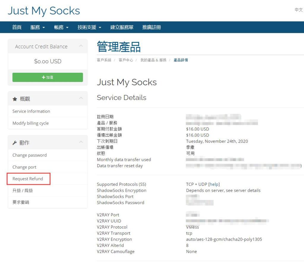This screenshot has width=304, height=263.
Task: Collapse the 動作 actions panel chevron
Action: pos(81,142)
